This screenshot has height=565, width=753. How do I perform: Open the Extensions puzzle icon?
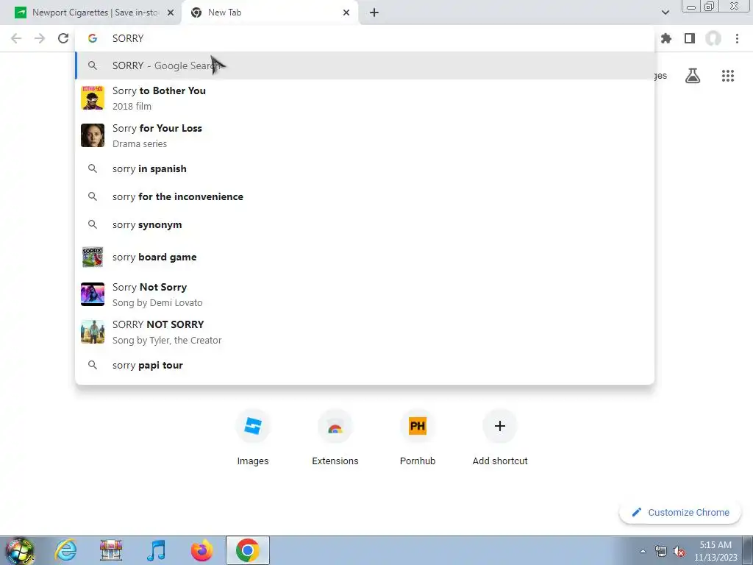pyautogui.click(x=666, y=38)
